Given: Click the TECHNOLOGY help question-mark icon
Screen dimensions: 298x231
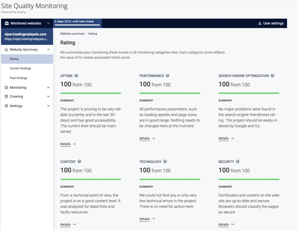Looking at the screenshot, I should [x=165, y=161].
